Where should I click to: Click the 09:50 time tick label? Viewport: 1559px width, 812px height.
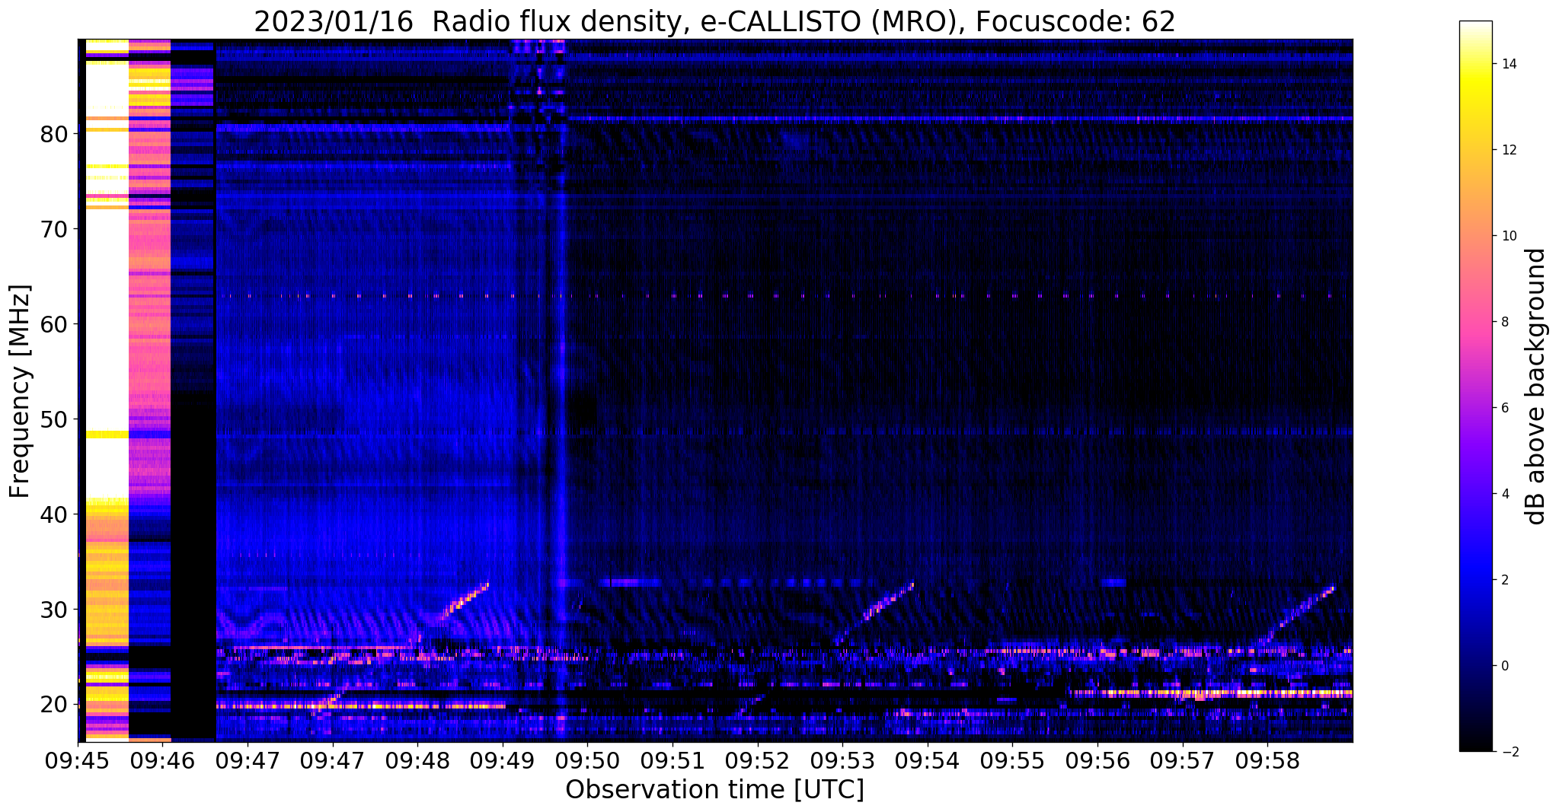point(588,760)
